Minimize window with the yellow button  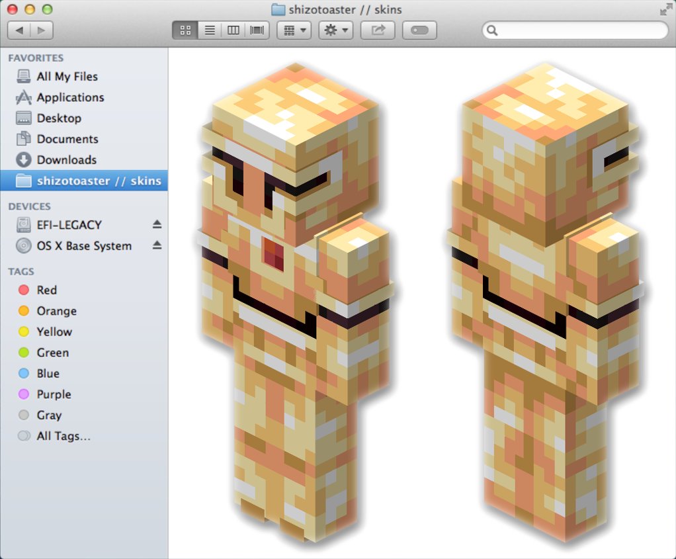(30, 9)
